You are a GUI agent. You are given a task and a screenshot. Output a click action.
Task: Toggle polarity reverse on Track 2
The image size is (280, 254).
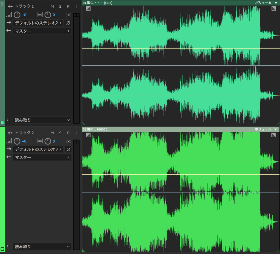pyautogui.click(x=68, y=149)
